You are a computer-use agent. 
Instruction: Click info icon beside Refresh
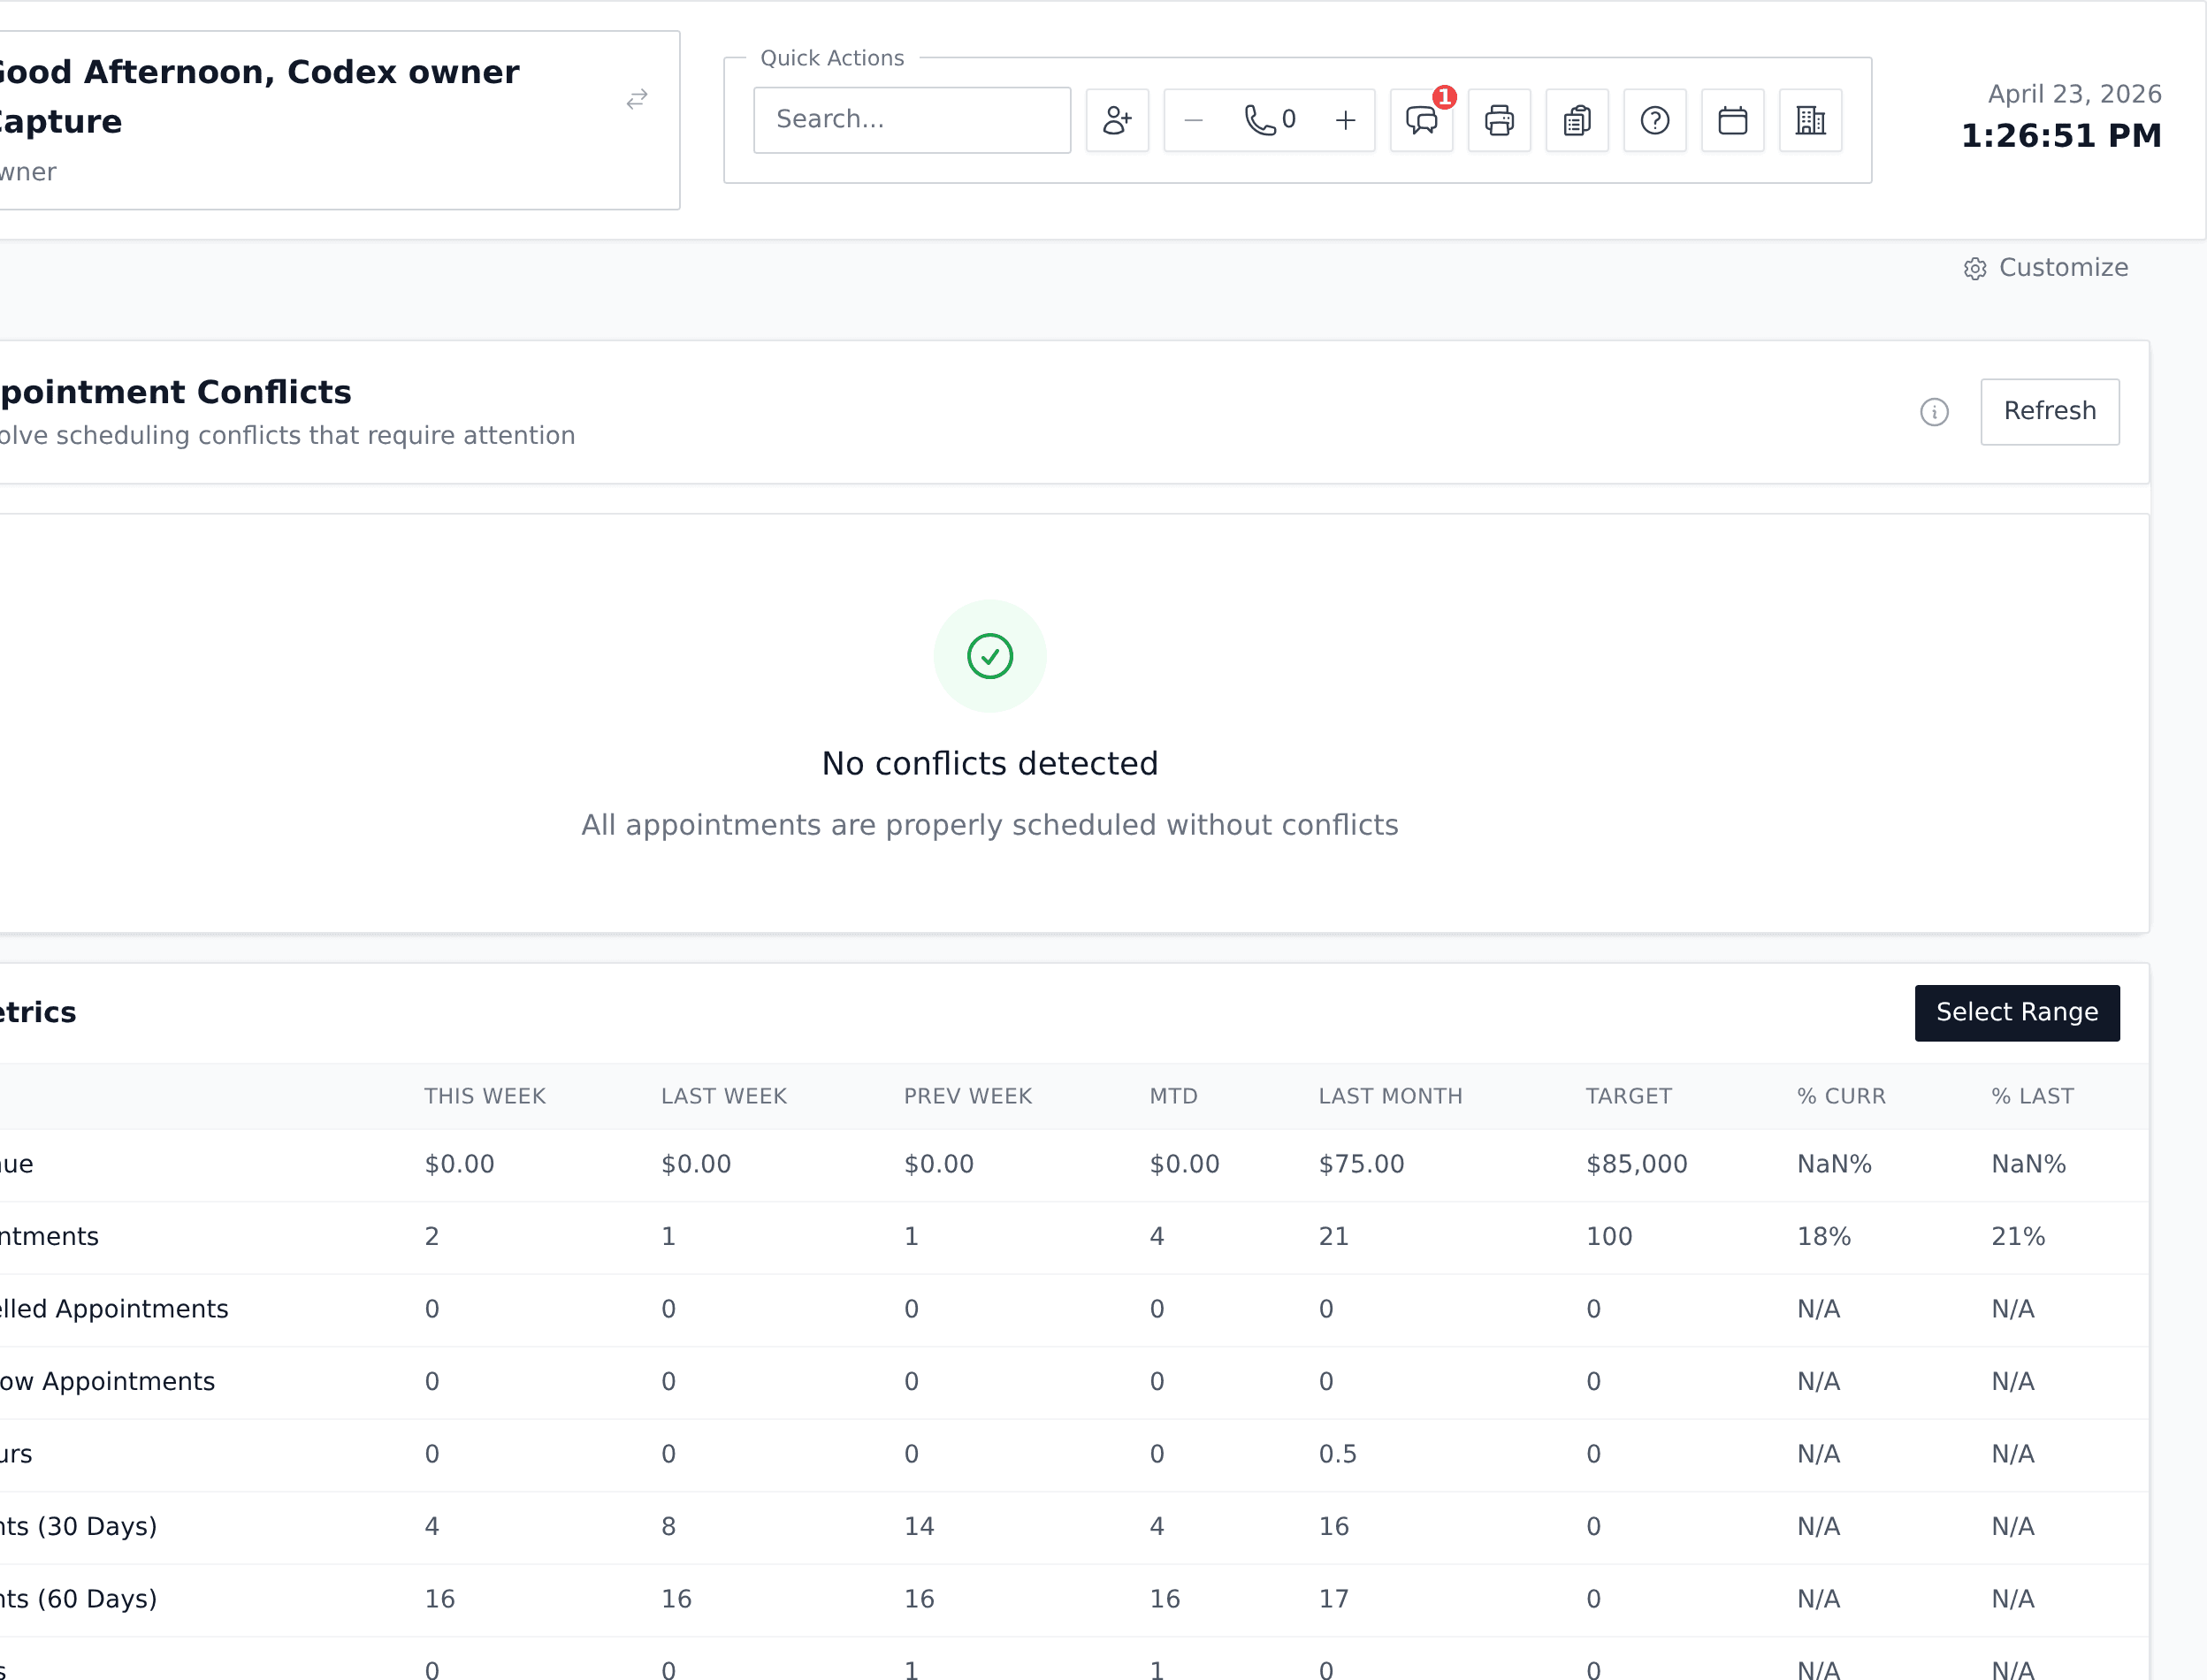tap(1934, 412)
